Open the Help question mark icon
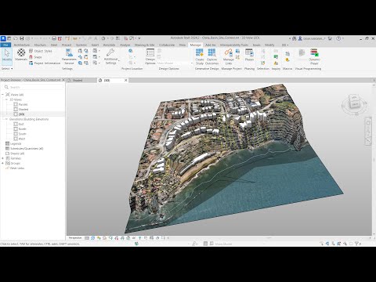Viewport: 376px width, 282px height. click(338, 38)
